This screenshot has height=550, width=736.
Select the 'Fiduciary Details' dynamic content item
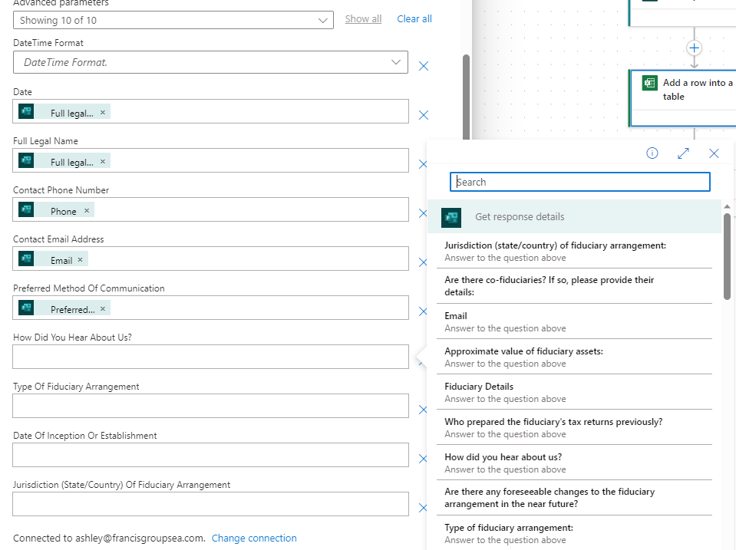574,392
